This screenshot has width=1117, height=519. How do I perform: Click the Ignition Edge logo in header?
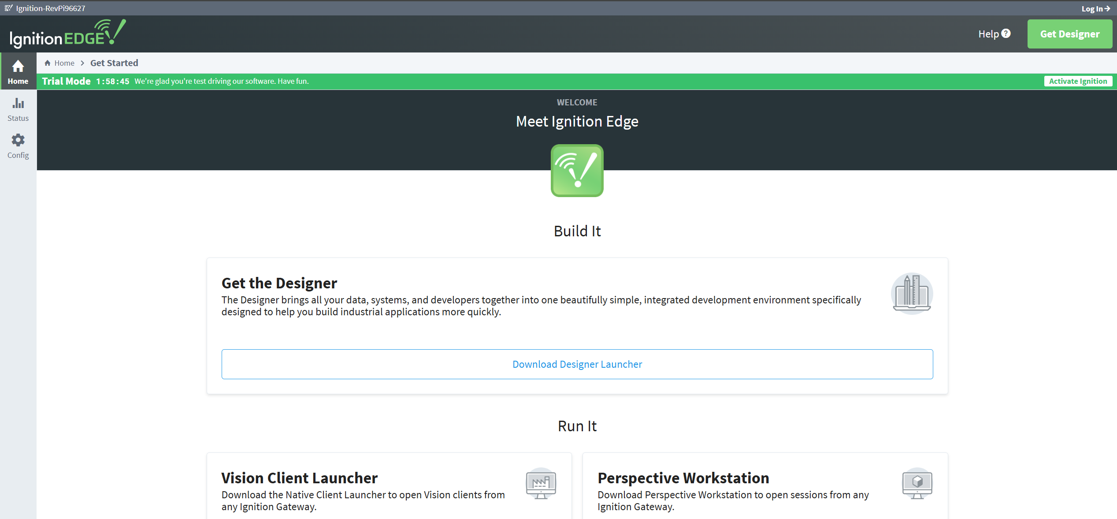[x=68, y=34]
